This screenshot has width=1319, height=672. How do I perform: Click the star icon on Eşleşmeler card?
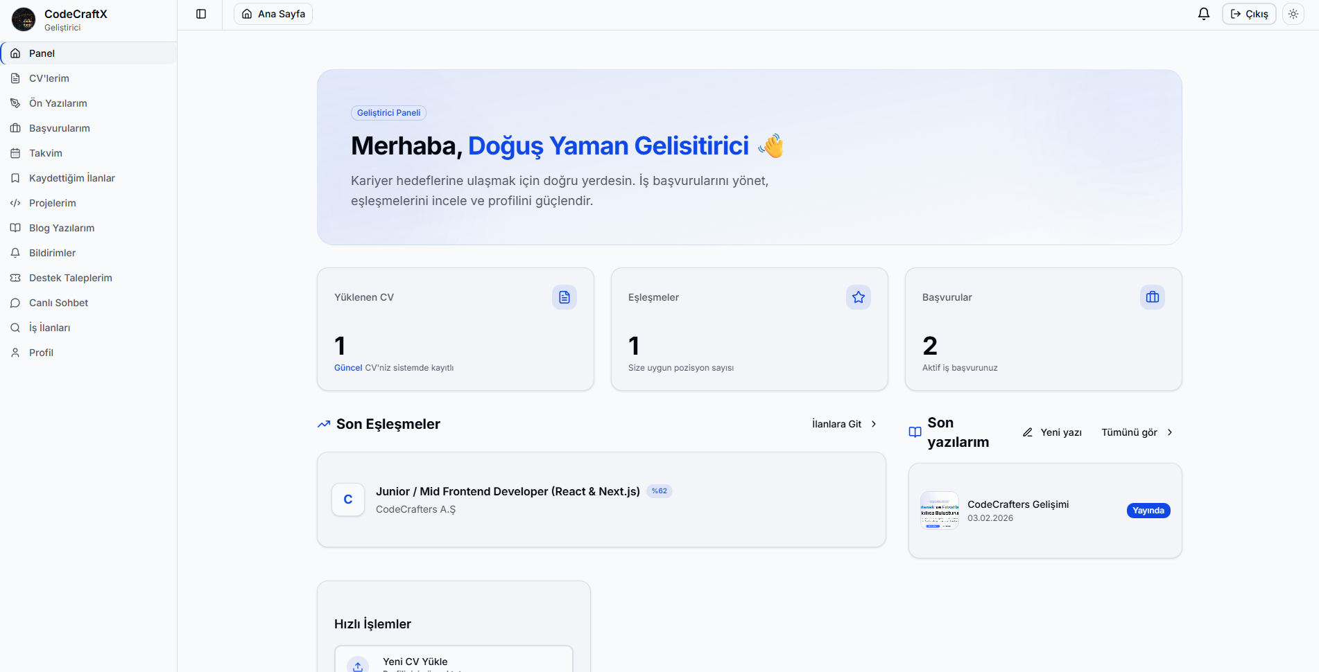pyautogui.click(x=859, y=297)
